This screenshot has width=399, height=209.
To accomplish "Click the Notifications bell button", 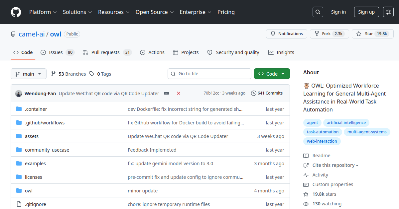I will pyautogui.click(x=286, y=34).
